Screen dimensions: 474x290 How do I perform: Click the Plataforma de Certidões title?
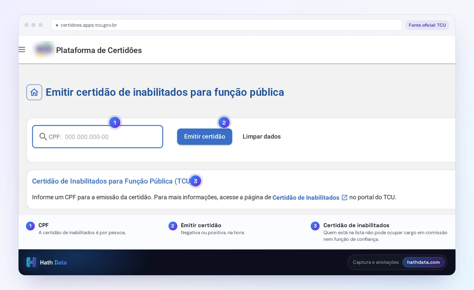coord(99,50)
